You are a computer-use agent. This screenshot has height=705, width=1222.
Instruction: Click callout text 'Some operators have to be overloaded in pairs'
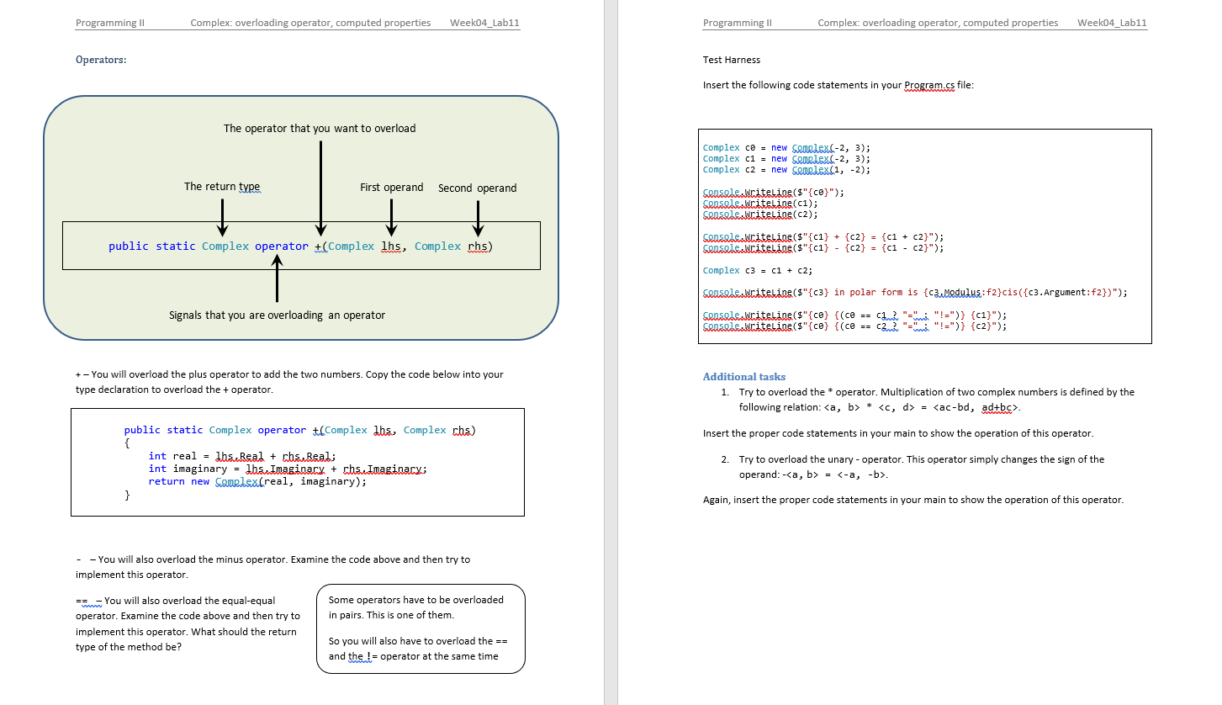point(416,607)
